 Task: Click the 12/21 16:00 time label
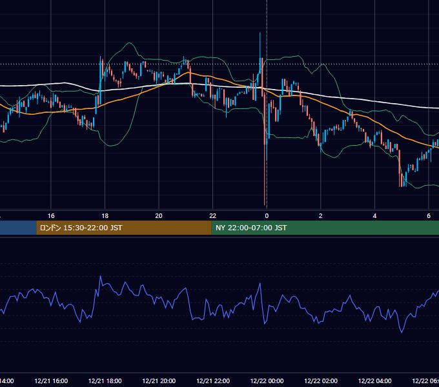(x=51, y=381)
